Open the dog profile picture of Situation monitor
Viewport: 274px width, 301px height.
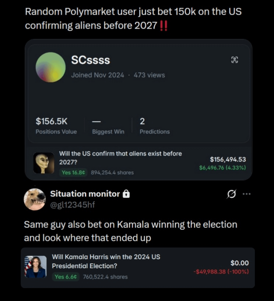click(35, 199)
